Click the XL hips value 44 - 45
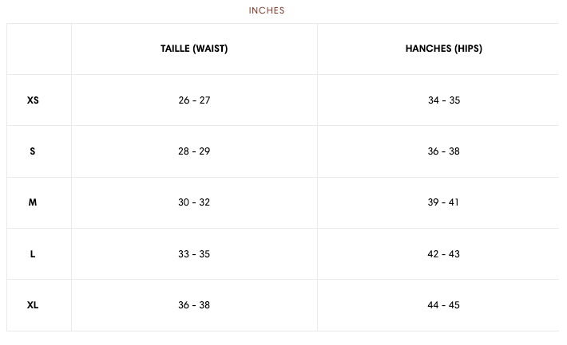Image resolution: width=567 pixels, height=345 pixels. pos(444,305)
